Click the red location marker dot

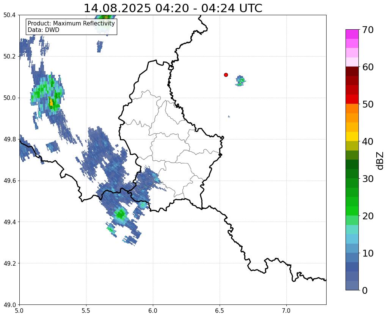pyautogui.click(x=226, y=74)
